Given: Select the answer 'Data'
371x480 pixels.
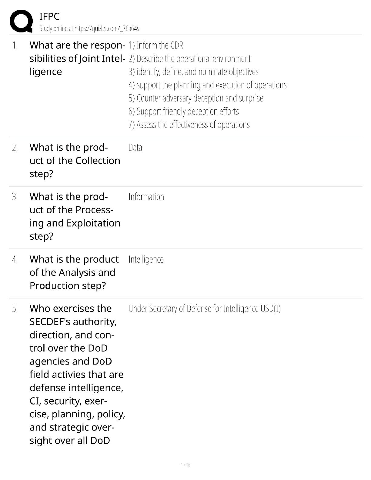Looking at the screenshot, I should tap(135, 148).
